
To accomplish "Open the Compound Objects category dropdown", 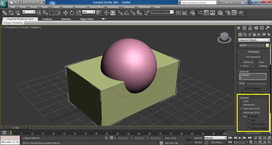I will [254, 40].
